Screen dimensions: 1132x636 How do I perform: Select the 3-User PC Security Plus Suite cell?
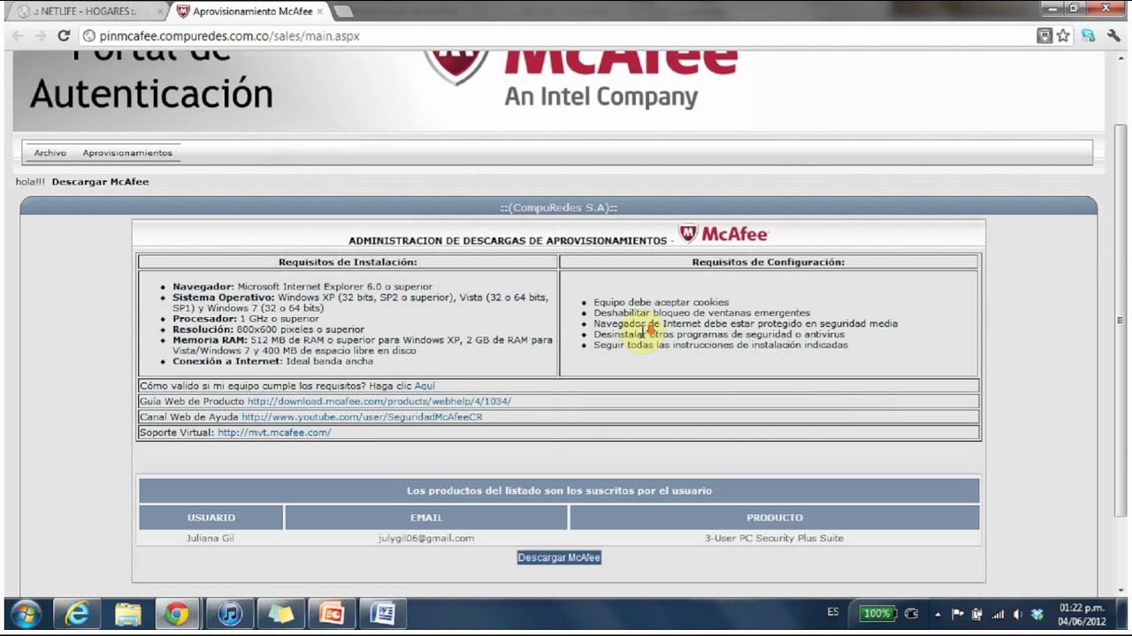click(x=775, y=538)
